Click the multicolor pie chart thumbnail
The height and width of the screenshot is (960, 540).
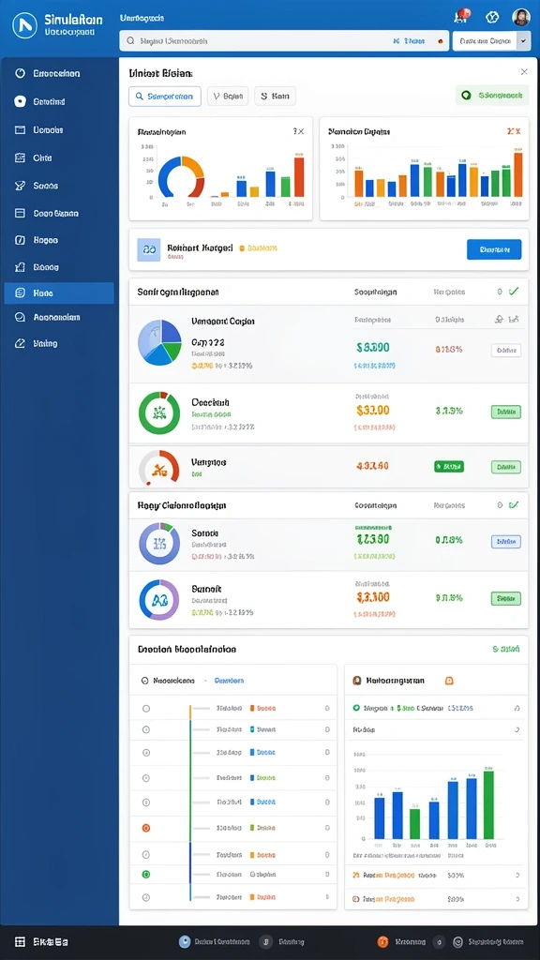click(159, 343)
